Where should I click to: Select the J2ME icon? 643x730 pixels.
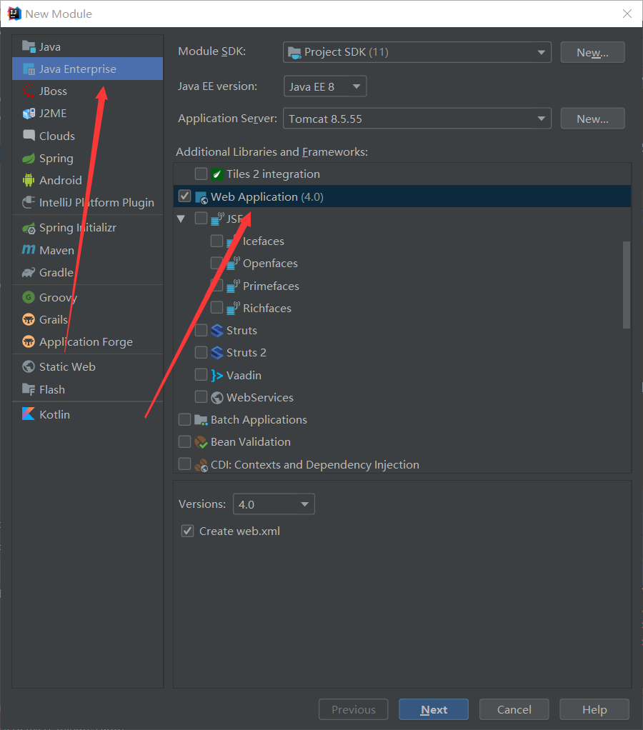(x=29, y=114)
